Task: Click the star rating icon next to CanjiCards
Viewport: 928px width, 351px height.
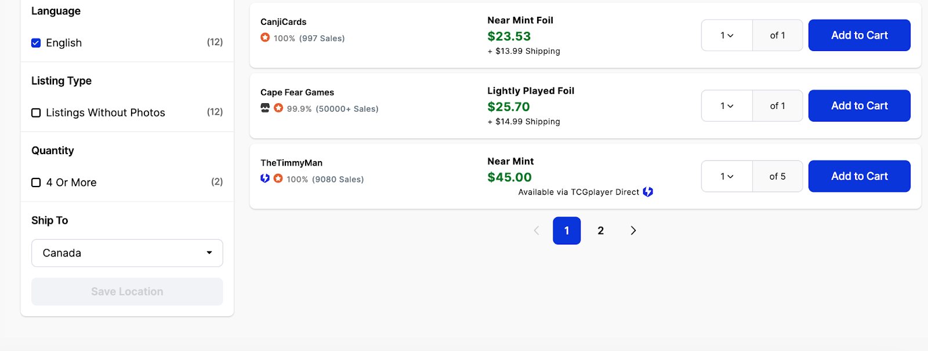Action: tap(265, 38)
